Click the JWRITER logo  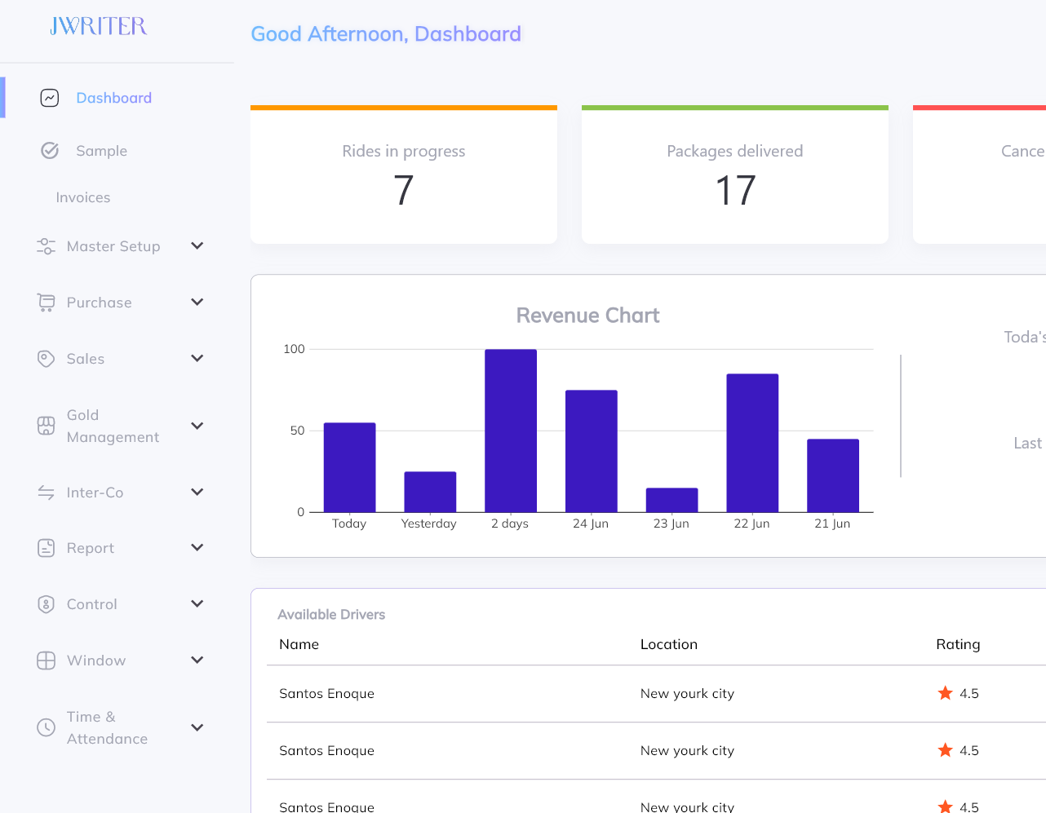(x=99, y=27)
